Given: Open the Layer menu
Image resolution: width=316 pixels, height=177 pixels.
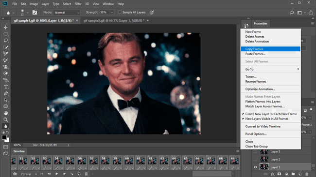Looking at the screenshot, I should point(45,4).
